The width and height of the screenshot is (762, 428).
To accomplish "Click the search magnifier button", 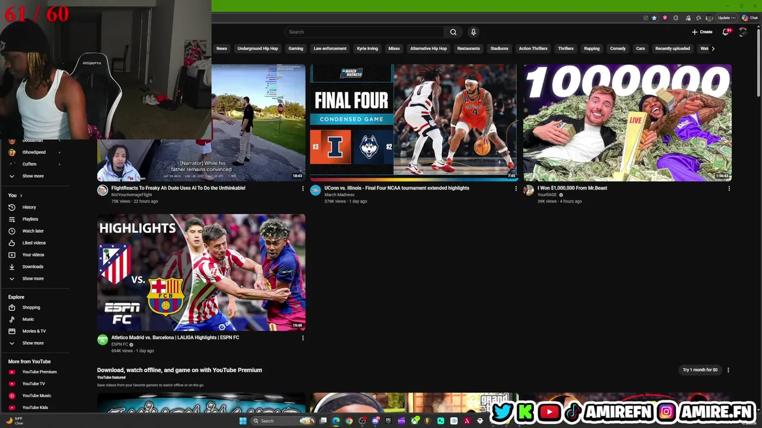I will 453,32.
